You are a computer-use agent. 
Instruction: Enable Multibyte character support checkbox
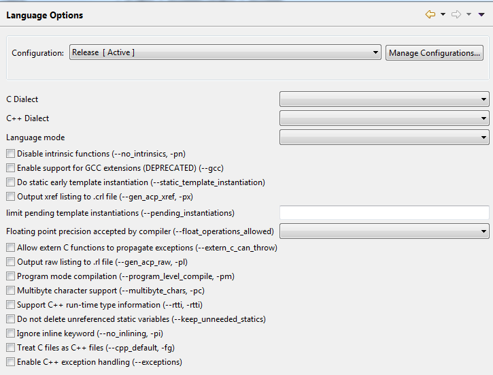click(10, 291)
